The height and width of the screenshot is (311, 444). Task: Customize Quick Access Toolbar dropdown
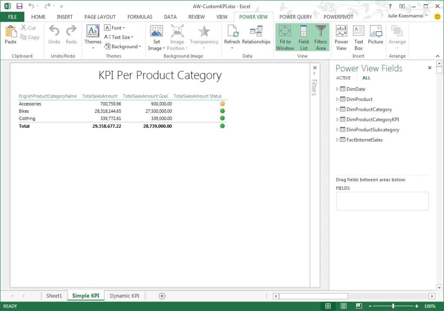coord(61,6)
